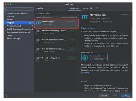Click the Learn More link
Viewport: 136px width, 101px height.
[x=86, y=73]
